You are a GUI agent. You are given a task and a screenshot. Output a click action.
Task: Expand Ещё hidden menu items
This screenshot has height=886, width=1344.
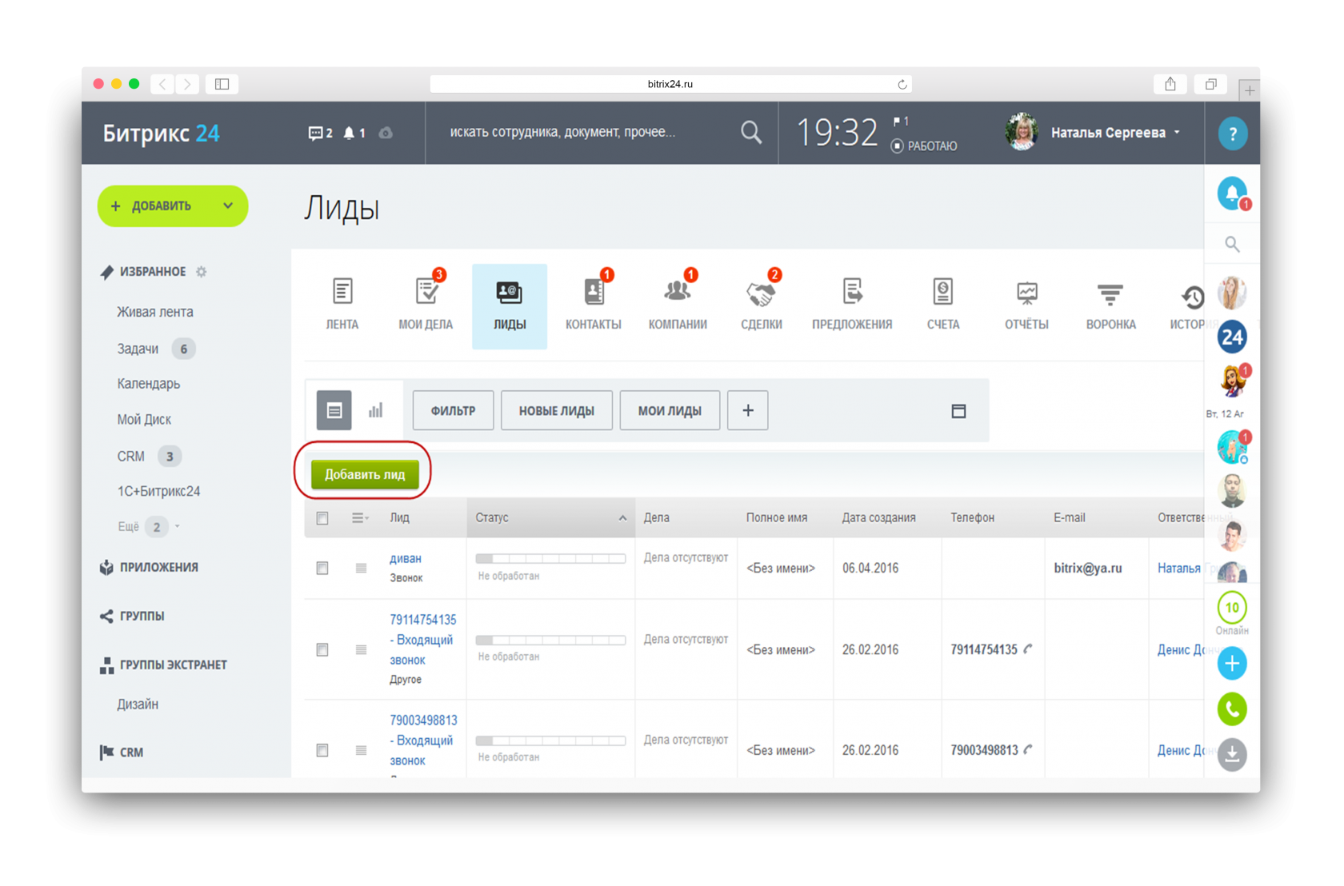pyautogui.click(x=148, y=526)
